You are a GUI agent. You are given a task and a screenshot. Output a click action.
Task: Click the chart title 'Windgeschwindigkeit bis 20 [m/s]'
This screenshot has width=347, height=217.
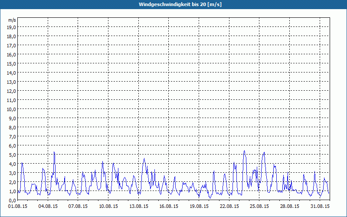pyautogui.click(x=180, y=4)
